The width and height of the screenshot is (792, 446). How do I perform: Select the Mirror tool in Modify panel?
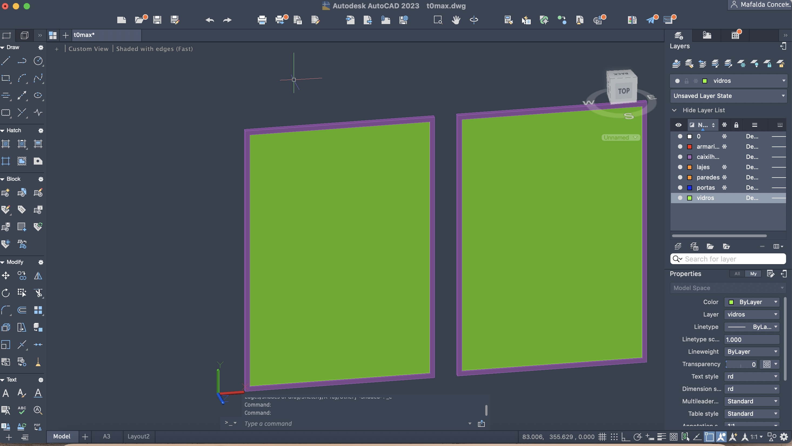click(38, 276)
